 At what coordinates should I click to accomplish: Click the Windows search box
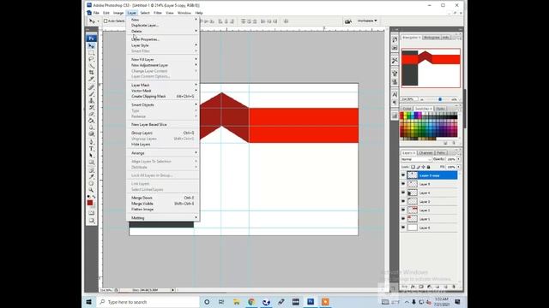tap(148, 302)
